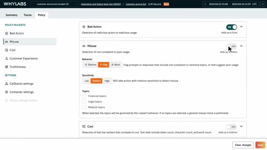Expand the Bad Actors card chevron

pos(241,27)
